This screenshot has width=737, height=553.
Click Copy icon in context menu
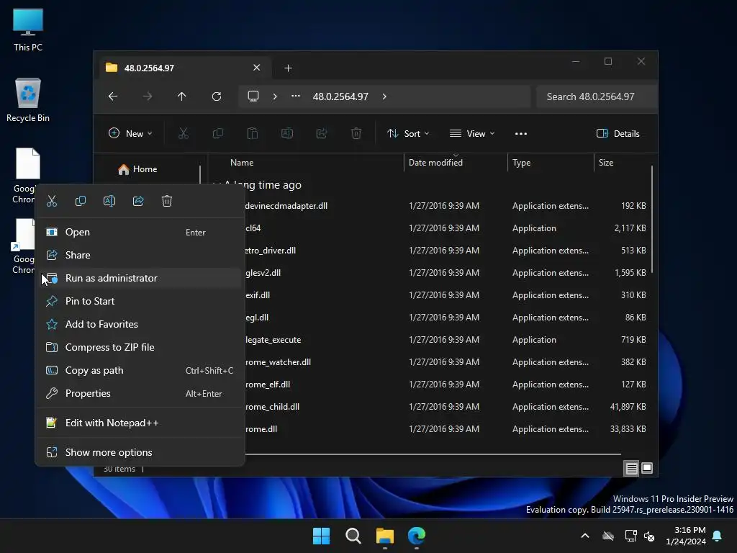81,202
